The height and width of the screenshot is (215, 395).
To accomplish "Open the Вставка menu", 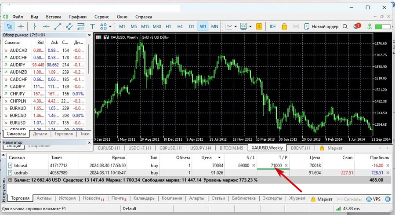I will coord(54,17).
